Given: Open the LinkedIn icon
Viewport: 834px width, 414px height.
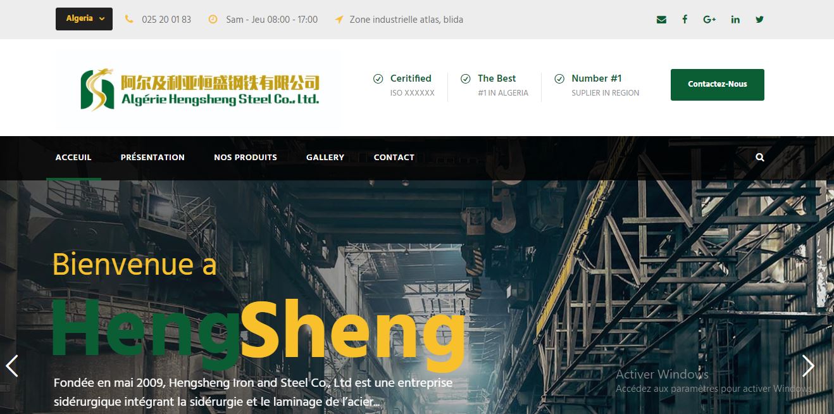Looking at the screenshot, I should coord(735,20).
